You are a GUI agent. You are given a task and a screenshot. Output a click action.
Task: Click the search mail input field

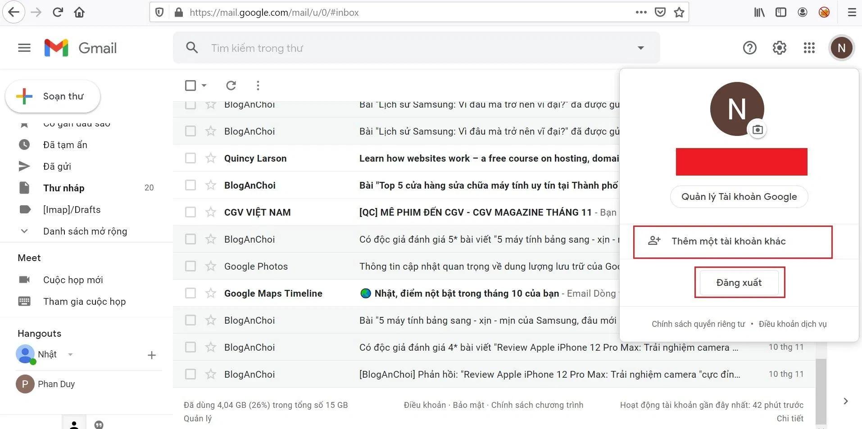pos(360,48)
